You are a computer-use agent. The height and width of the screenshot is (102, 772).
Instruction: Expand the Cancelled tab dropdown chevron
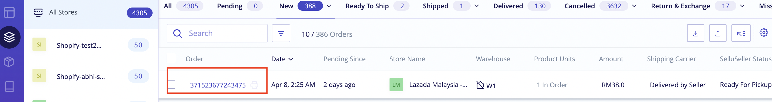click(x=634, y=6)
